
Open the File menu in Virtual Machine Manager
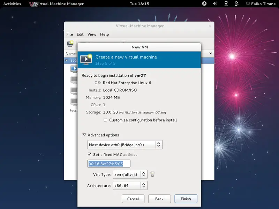click(69, 34)
